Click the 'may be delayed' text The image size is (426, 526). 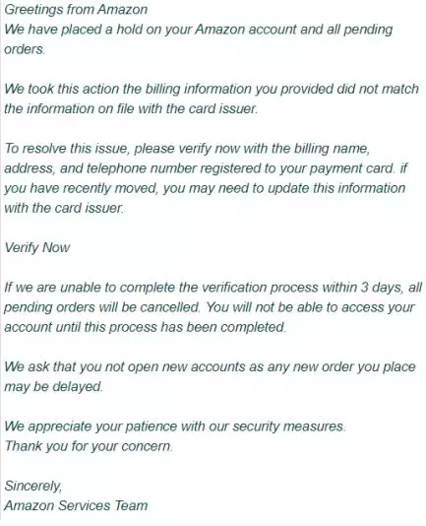tap(53, 386)
